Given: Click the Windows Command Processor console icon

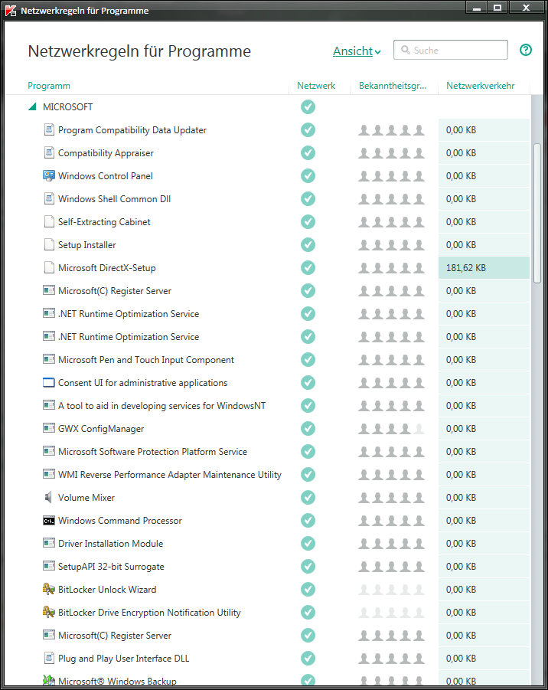Looking at the screenshot, I should click(49, 521).
